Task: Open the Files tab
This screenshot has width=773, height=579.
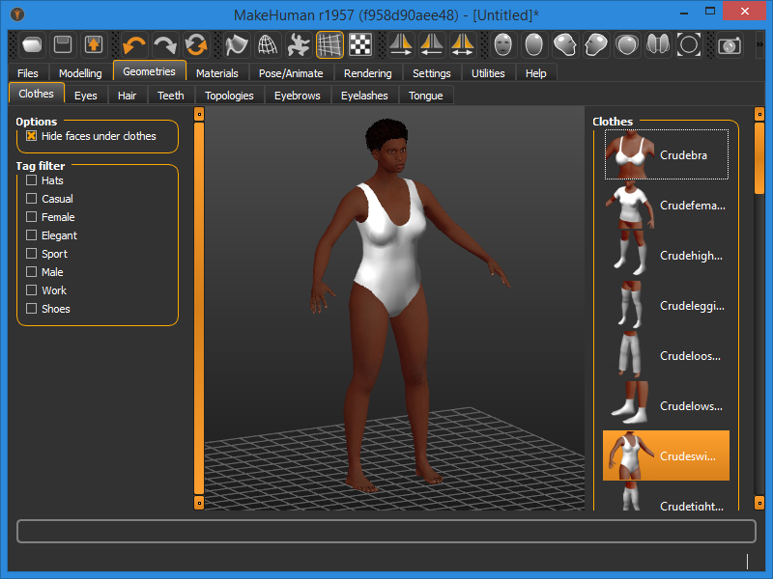Action: point(28,73)
